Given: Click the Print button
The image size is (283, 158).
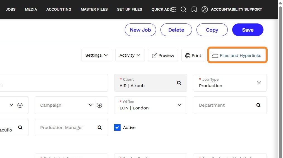Looking at the screenshot, I should point(193,55).
